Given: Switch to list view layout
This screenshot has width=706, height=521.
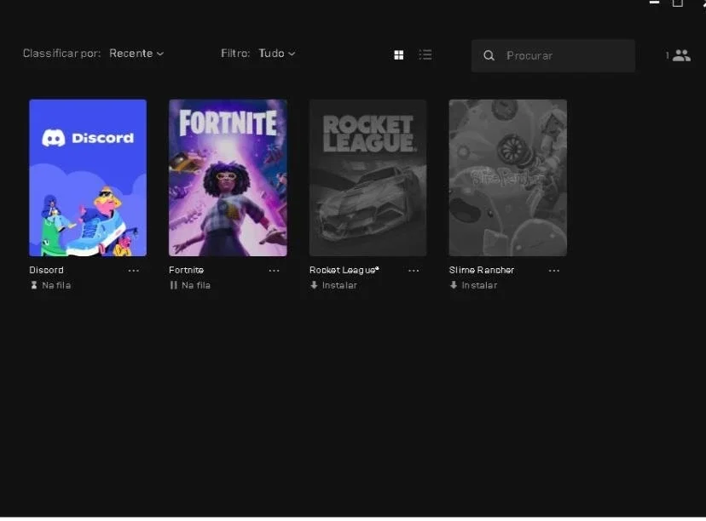Looking at the screenshot, I should [425, 54].
